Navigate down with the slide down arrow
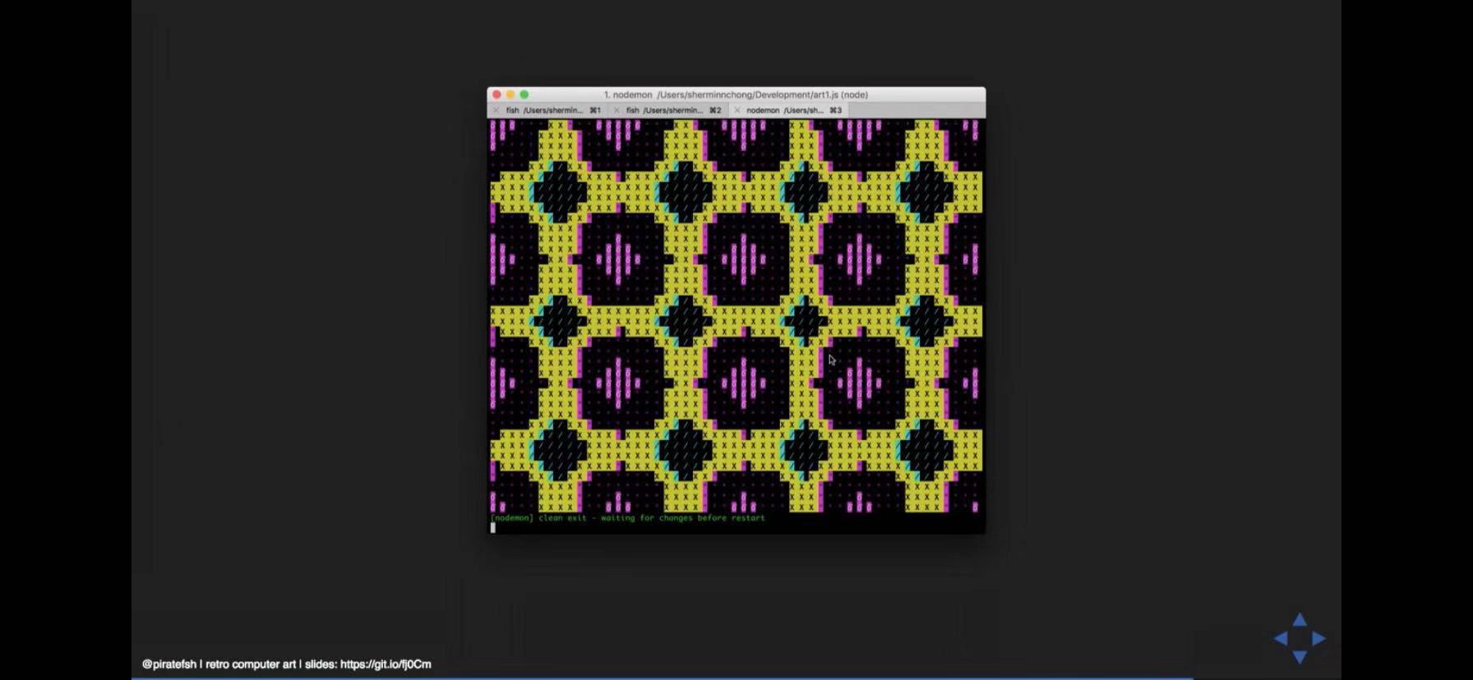The width and height of the screenshot is (1473, 680). coord(1300,657)
